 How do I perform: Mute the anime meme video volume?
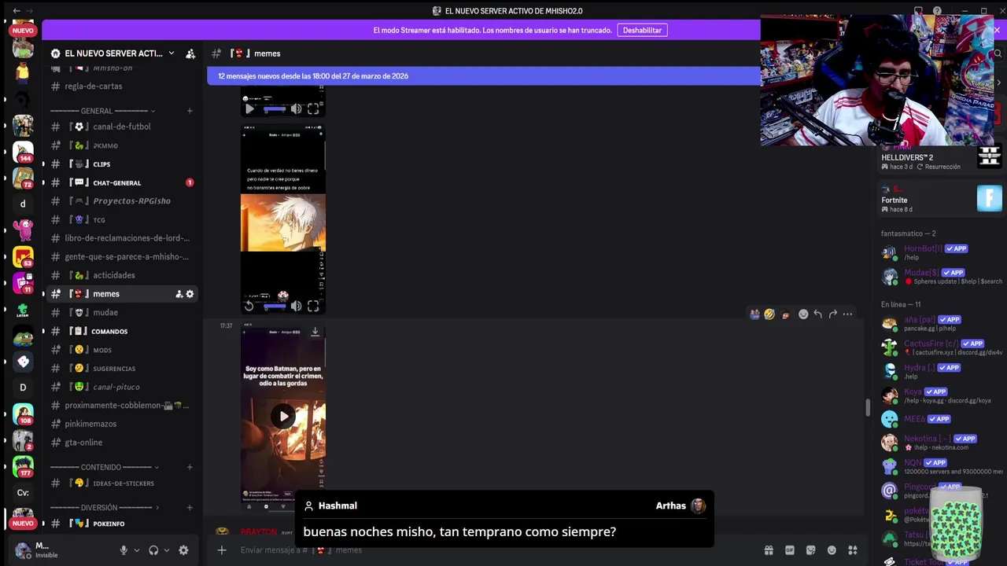[296, 306]
